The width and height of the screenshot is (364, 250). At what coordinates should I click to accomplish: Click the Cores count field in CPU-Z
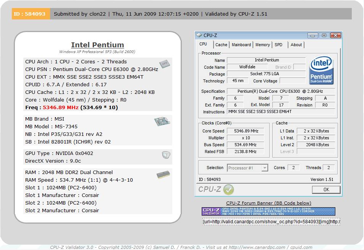click(293, 168)
